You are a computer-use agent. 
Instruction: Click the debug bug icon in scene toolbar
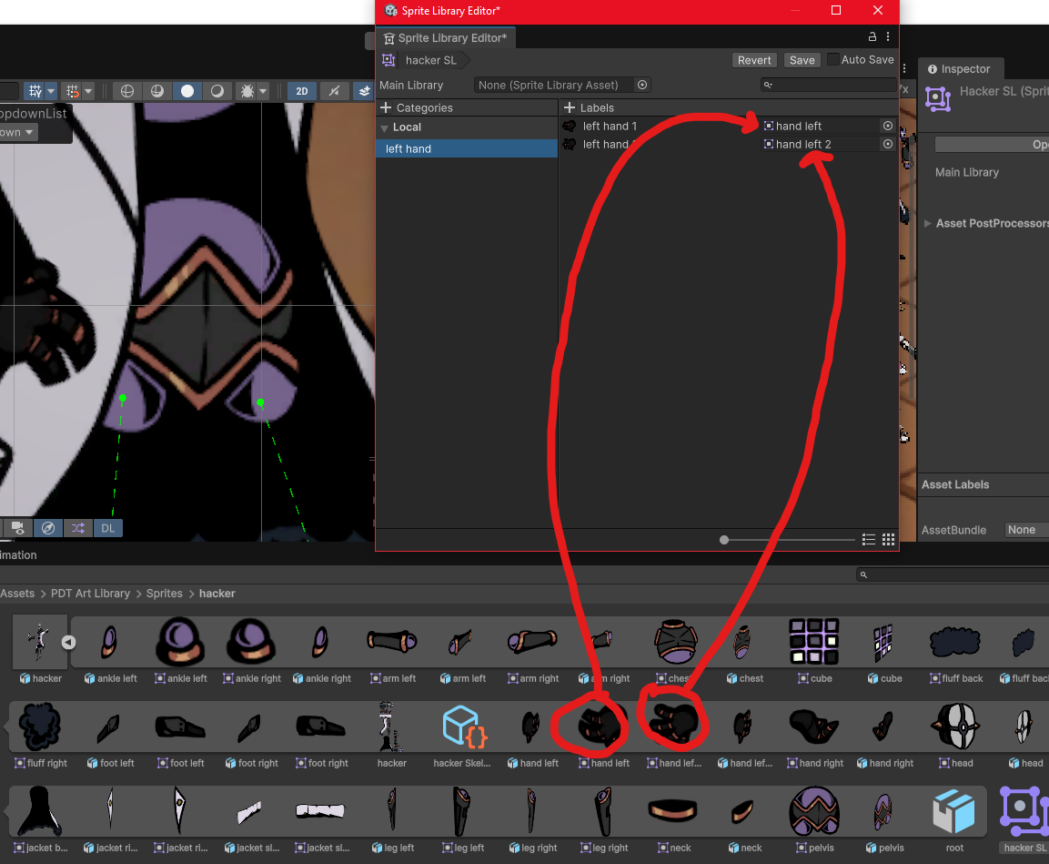[x=247, y=91]
